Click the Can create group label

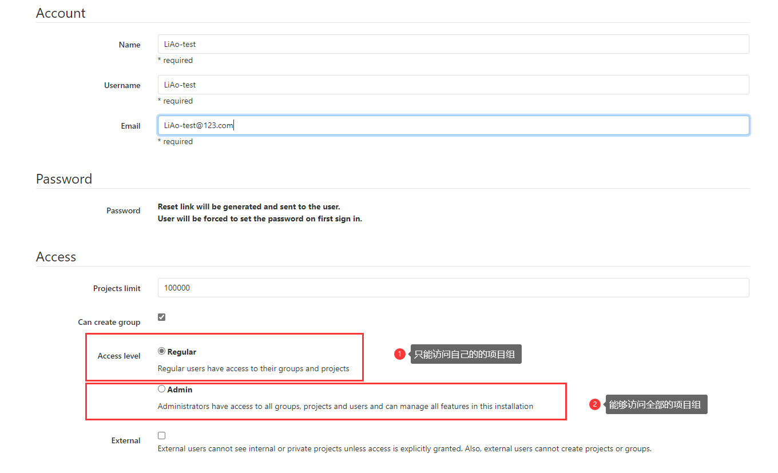coord(109,322)
